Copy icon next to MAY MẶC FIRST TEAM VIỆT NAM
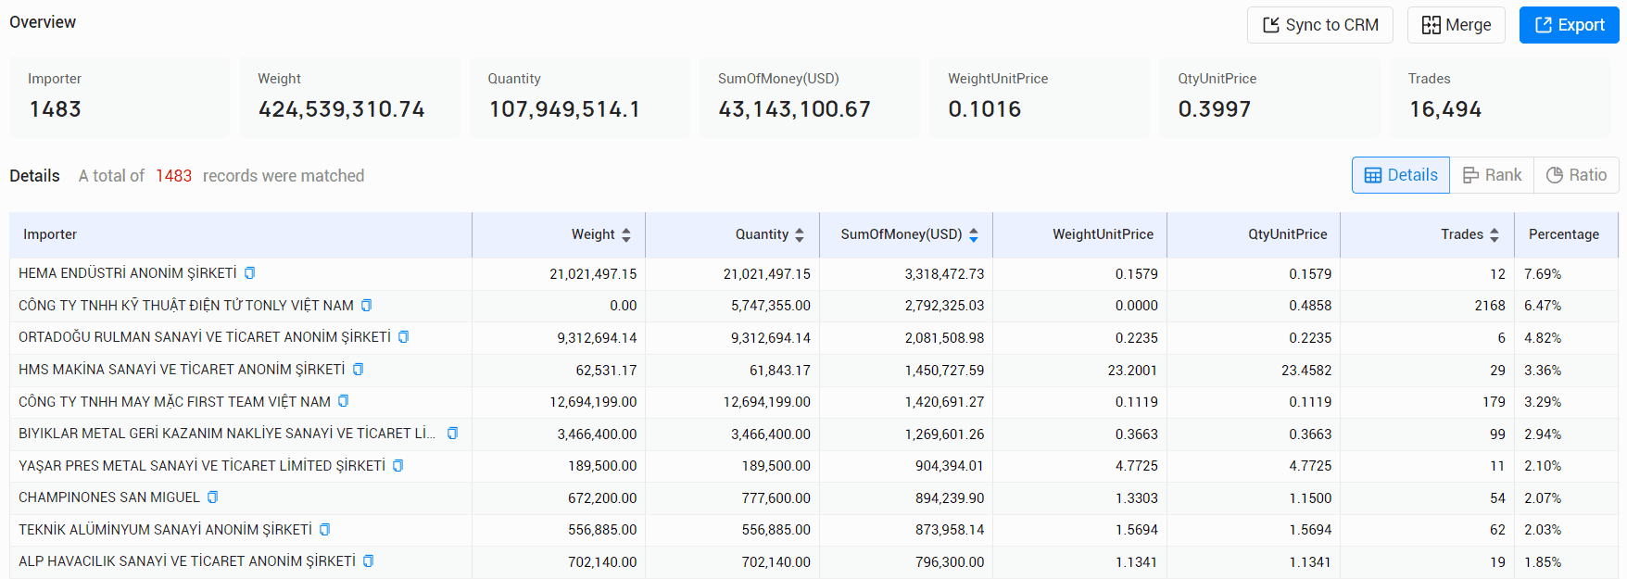Screen dimensions: 1627x579 pos(343,401)
